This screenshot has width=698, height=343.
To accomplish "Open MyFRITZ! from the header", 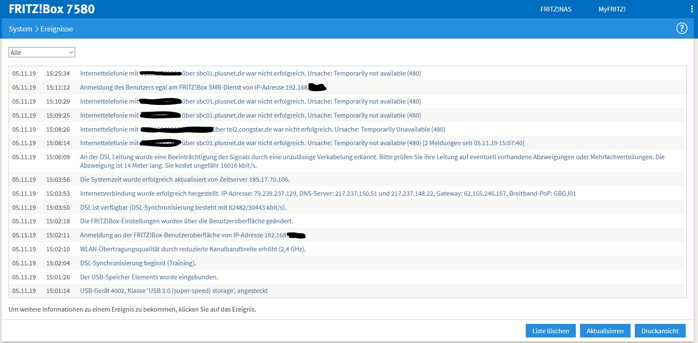I will [x=612, y=9].
